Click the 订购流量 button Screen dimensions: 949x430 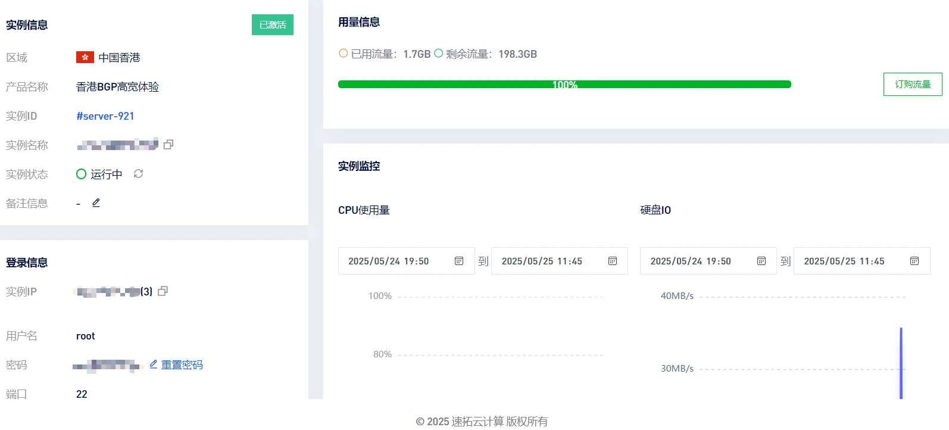point(912,85)
